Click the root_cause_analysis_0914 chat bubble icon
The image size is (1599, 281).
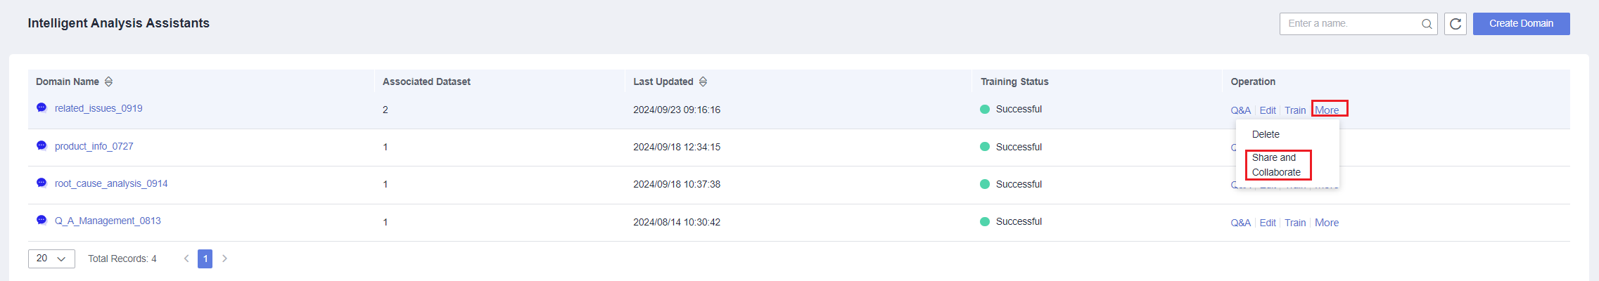[42, 183]
